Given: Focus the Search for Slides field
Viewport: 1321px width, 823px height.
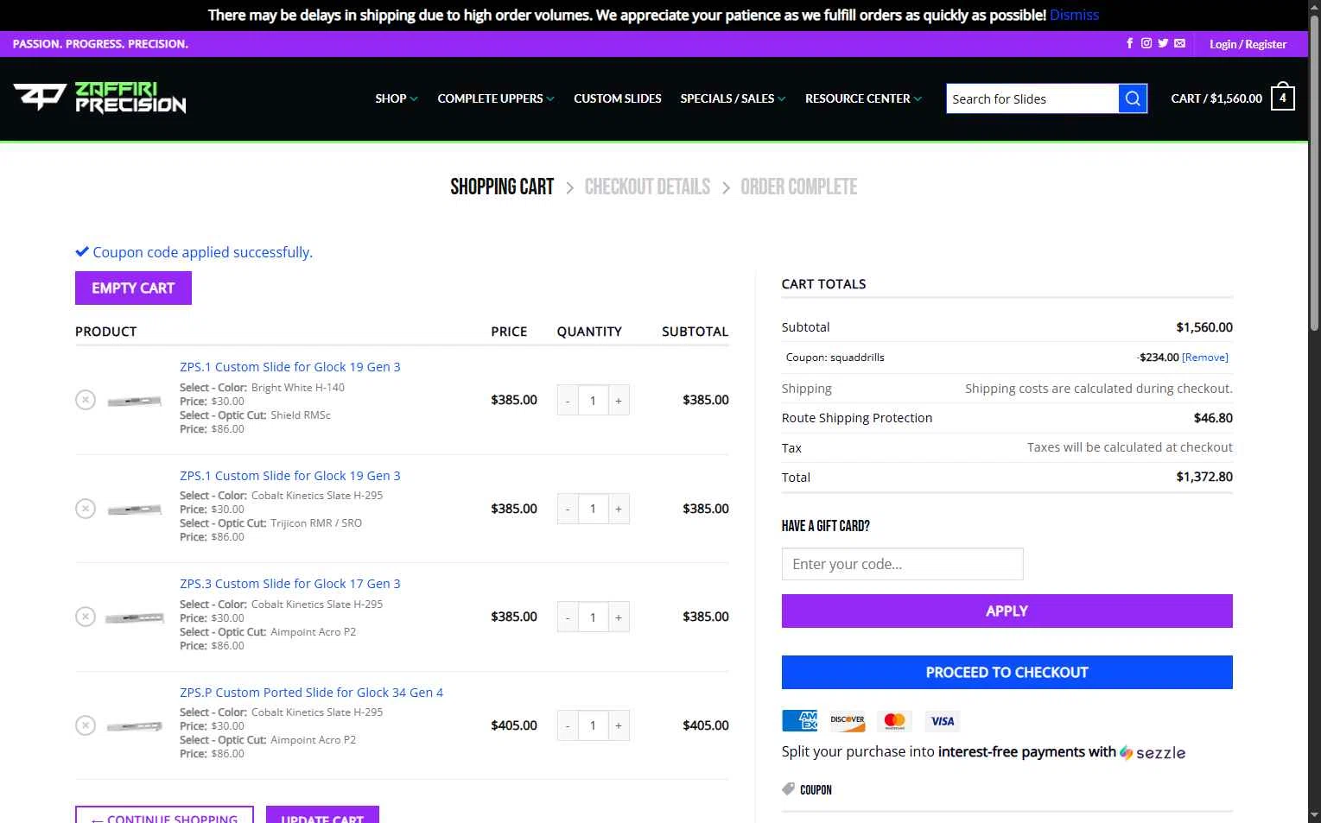Looking at the screenshot, I should point(1032,98).
